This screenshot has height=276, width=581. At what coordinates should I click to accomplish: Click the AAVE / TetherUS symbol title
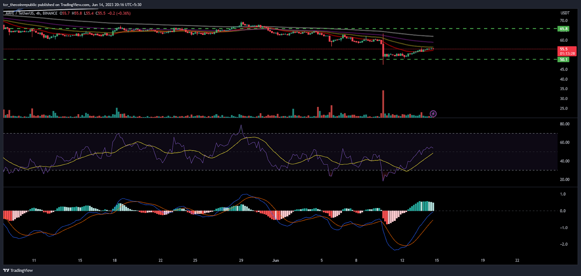20,13
